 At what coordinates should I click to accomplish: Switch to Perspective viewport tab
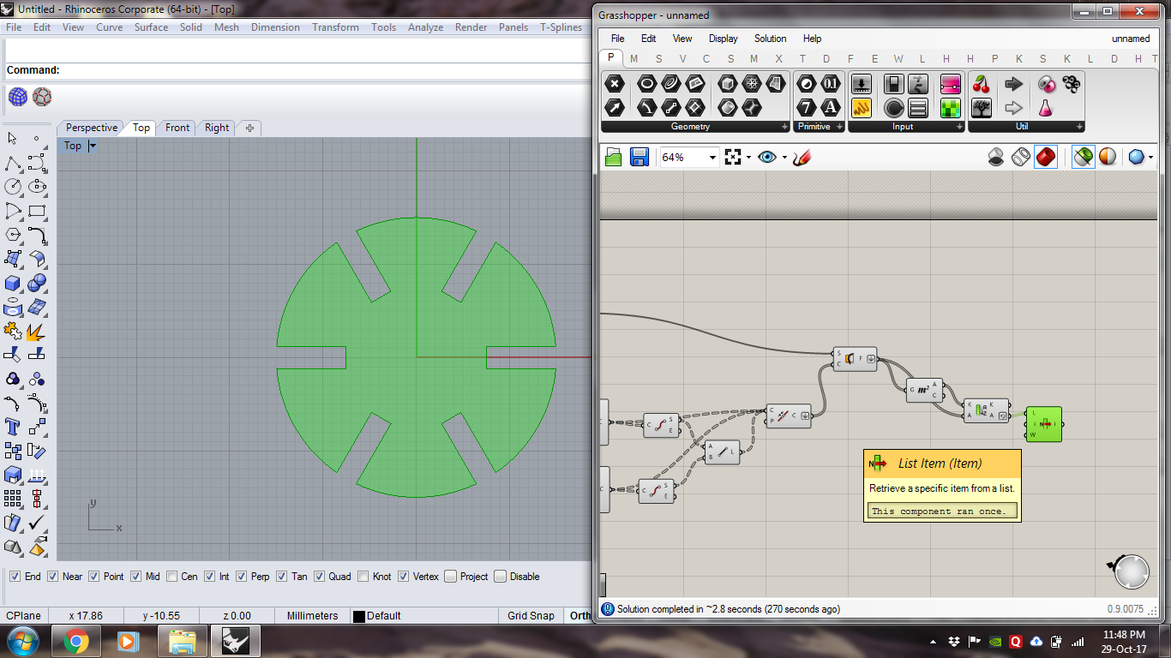tap(92, 128)
